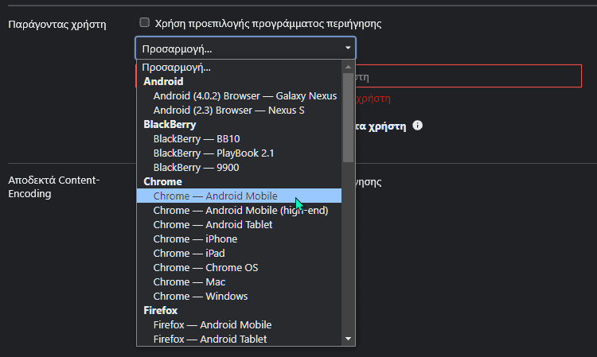
Task: Enable the browser default user agent checkbox
Action: pyautogui.click(x=144, y=24)
